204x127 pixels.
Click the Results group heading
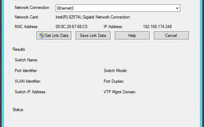pyautogui.click(x=19, y=49)
